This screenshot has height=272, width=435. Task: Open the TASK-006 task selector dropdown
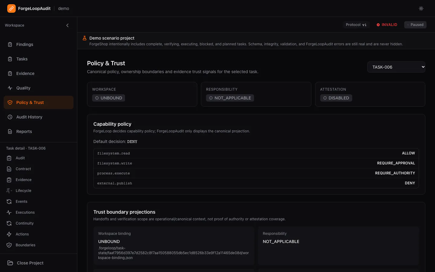click(x=396, y=67)
